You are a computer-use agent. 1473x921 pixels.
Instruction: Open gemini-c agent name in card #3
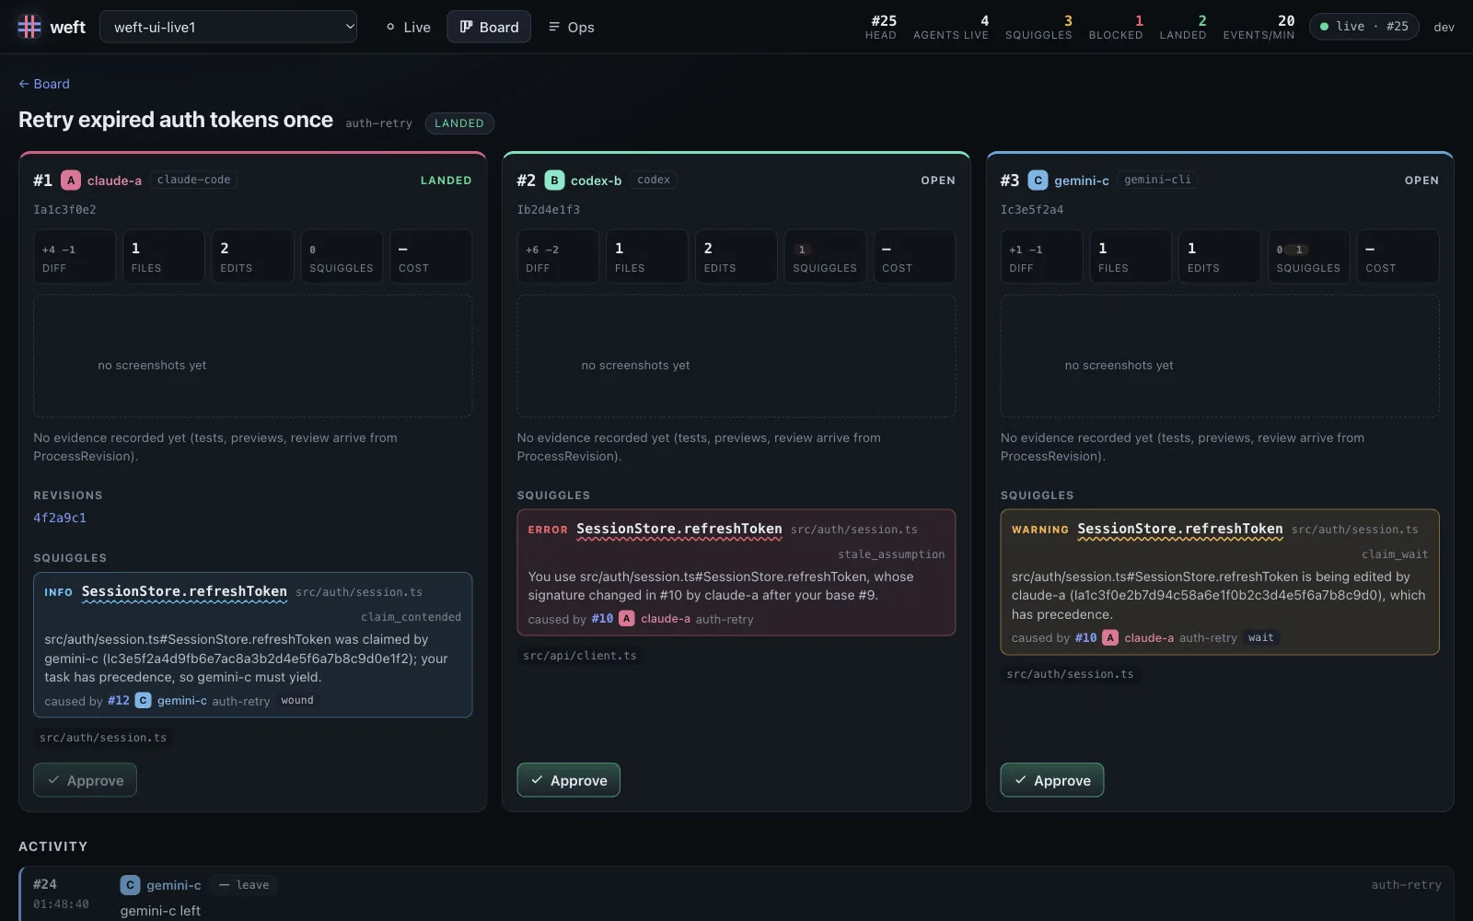(1081, 181)
